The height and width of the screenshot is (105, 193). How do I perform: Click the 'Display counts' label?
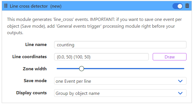tap(31, 93)
